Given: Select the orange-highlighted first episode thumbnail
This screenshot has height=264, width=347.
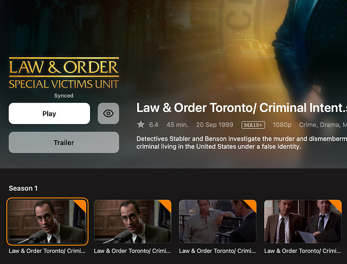Looking at the screenshot, I should 47,221.
